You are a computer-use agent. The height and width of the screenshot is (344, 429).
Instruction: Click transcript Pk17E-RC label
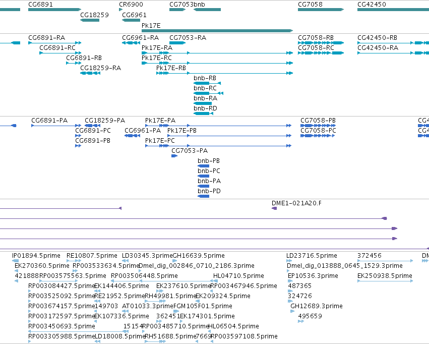tap(157, 58)
